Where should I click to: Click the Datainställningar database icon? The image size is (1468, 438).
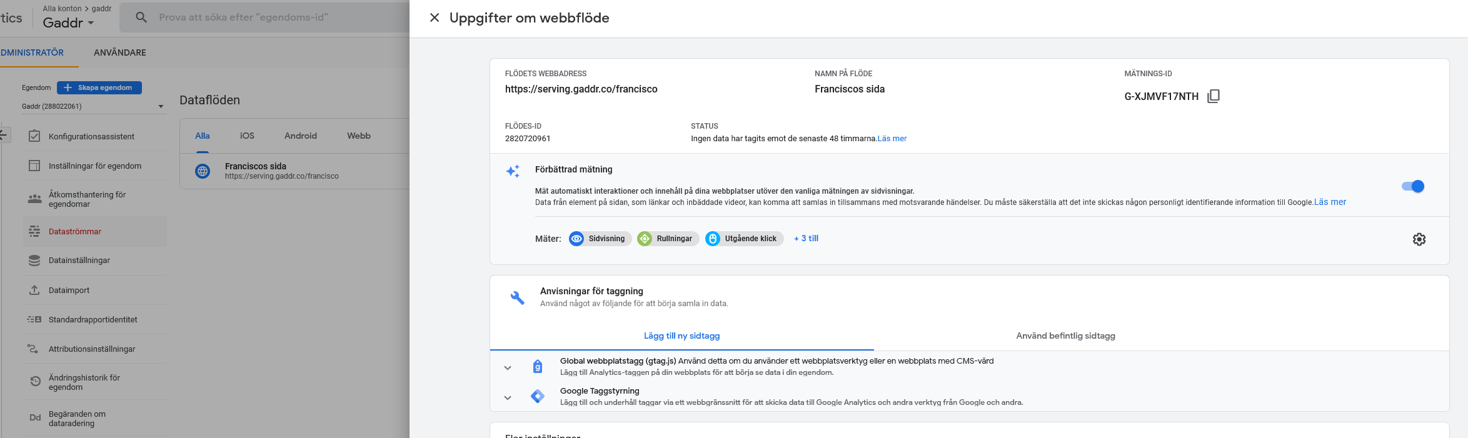coord(34,261)
